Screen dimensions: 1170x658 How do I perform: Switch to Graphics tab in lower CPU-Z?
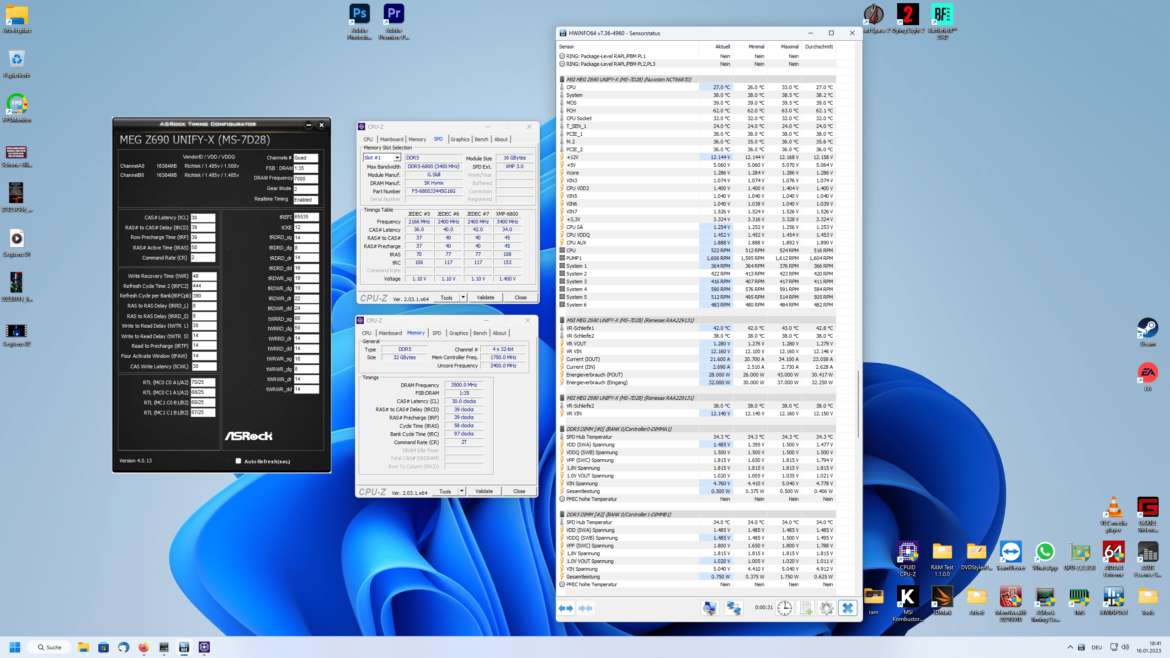pyautogui.click(x=458, y=333)
